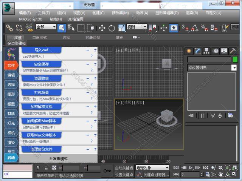Open 渲染(R) menu
Viewport: 242px width, 181px height.
192,13
